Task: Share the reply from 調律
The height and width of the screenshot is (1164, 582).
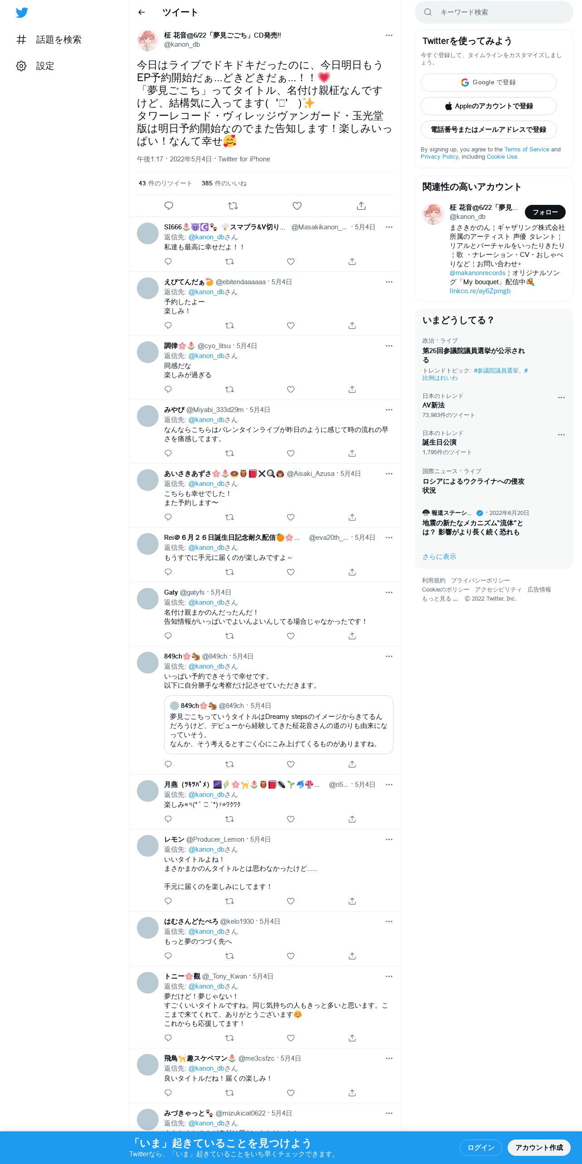Action: click(352, 389)
